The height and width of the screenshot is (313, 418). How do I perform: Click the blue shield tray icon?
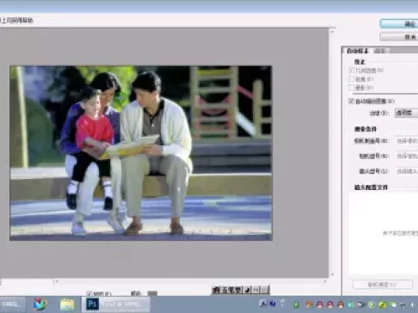(x=273, y=304)
